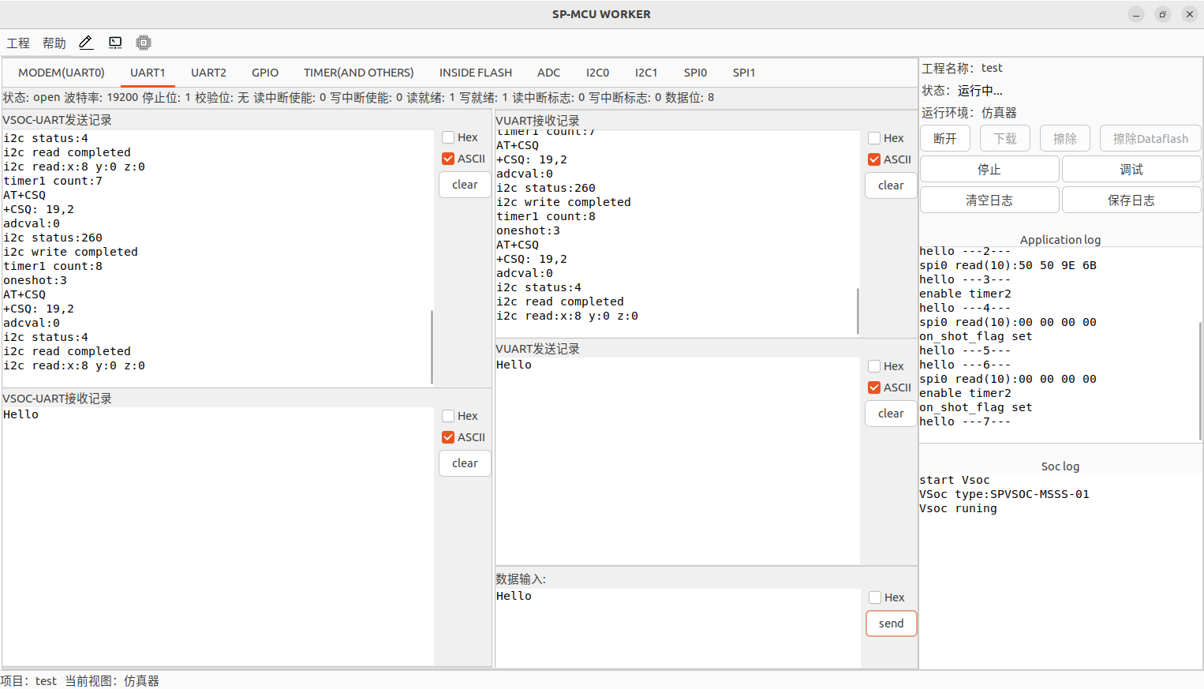Click the pencil edit icon in toolbar
This screenshot has width=1204, height=689.
tap(86, 43)
